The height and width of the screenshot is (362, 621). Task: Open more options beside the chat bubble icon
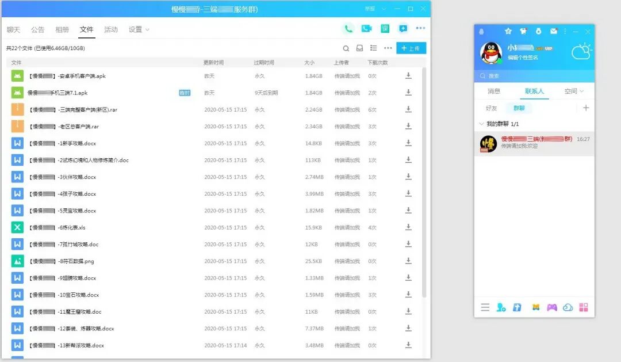pyautogui.click(x=420, y=28)
